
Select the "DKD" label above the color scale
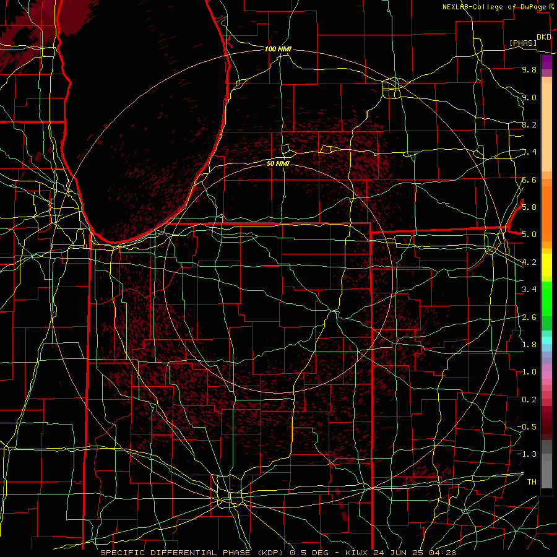click(544, 37)
